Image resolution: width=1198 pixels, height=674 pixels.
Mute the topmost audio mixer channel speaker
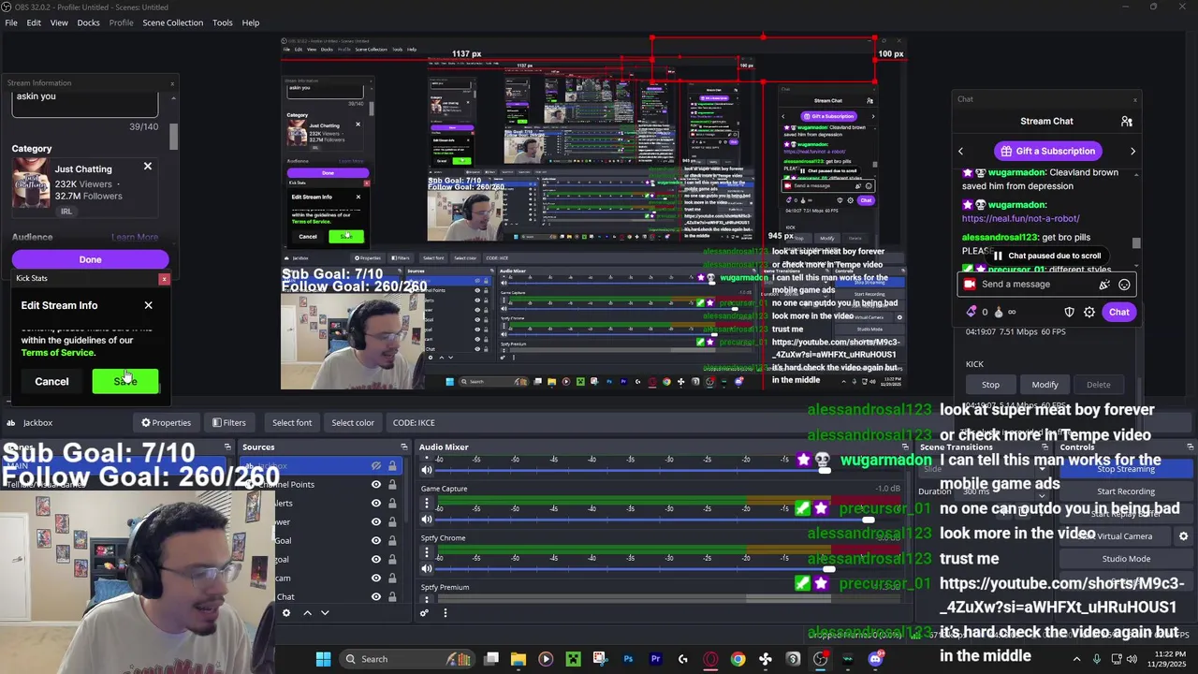pos(427,470)
